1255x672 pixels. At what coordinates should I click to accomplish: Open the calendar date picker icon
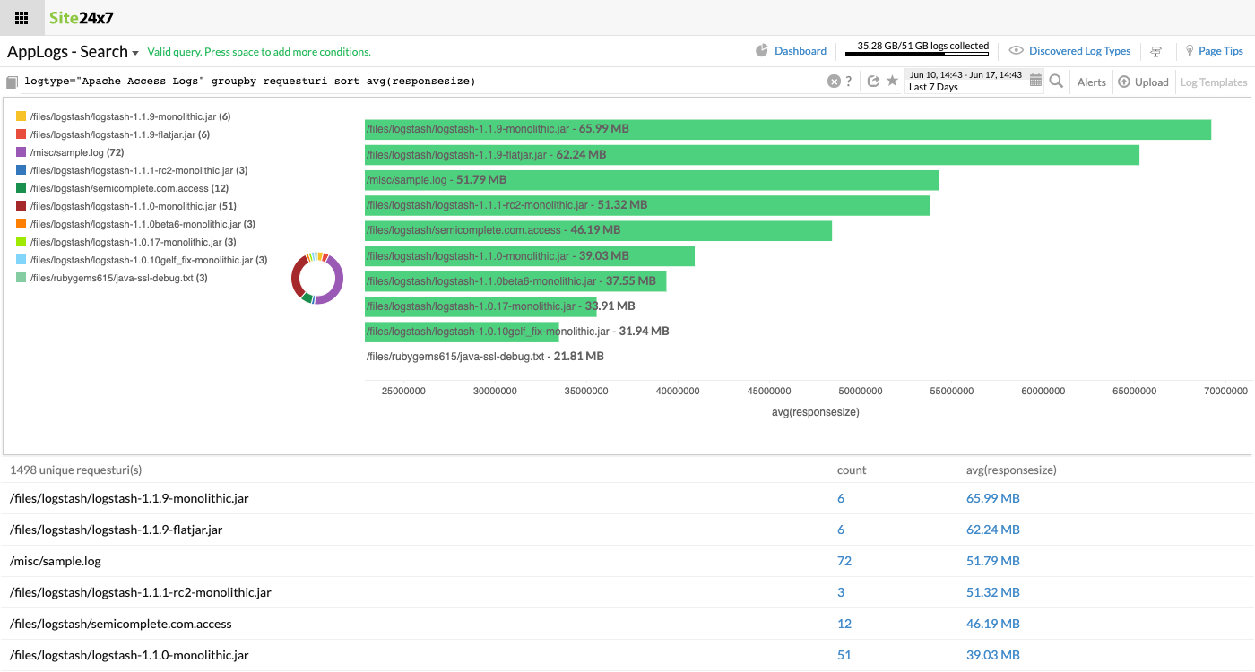pyautogui.click(x=1035, y=81)
